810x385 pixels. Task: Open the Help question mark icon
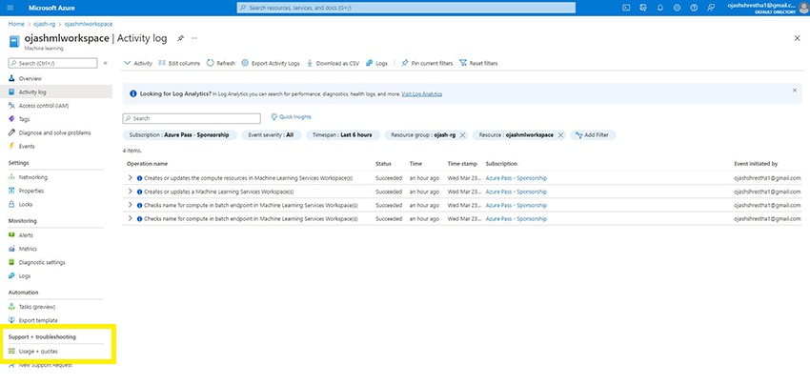click(x=694, y=8)
